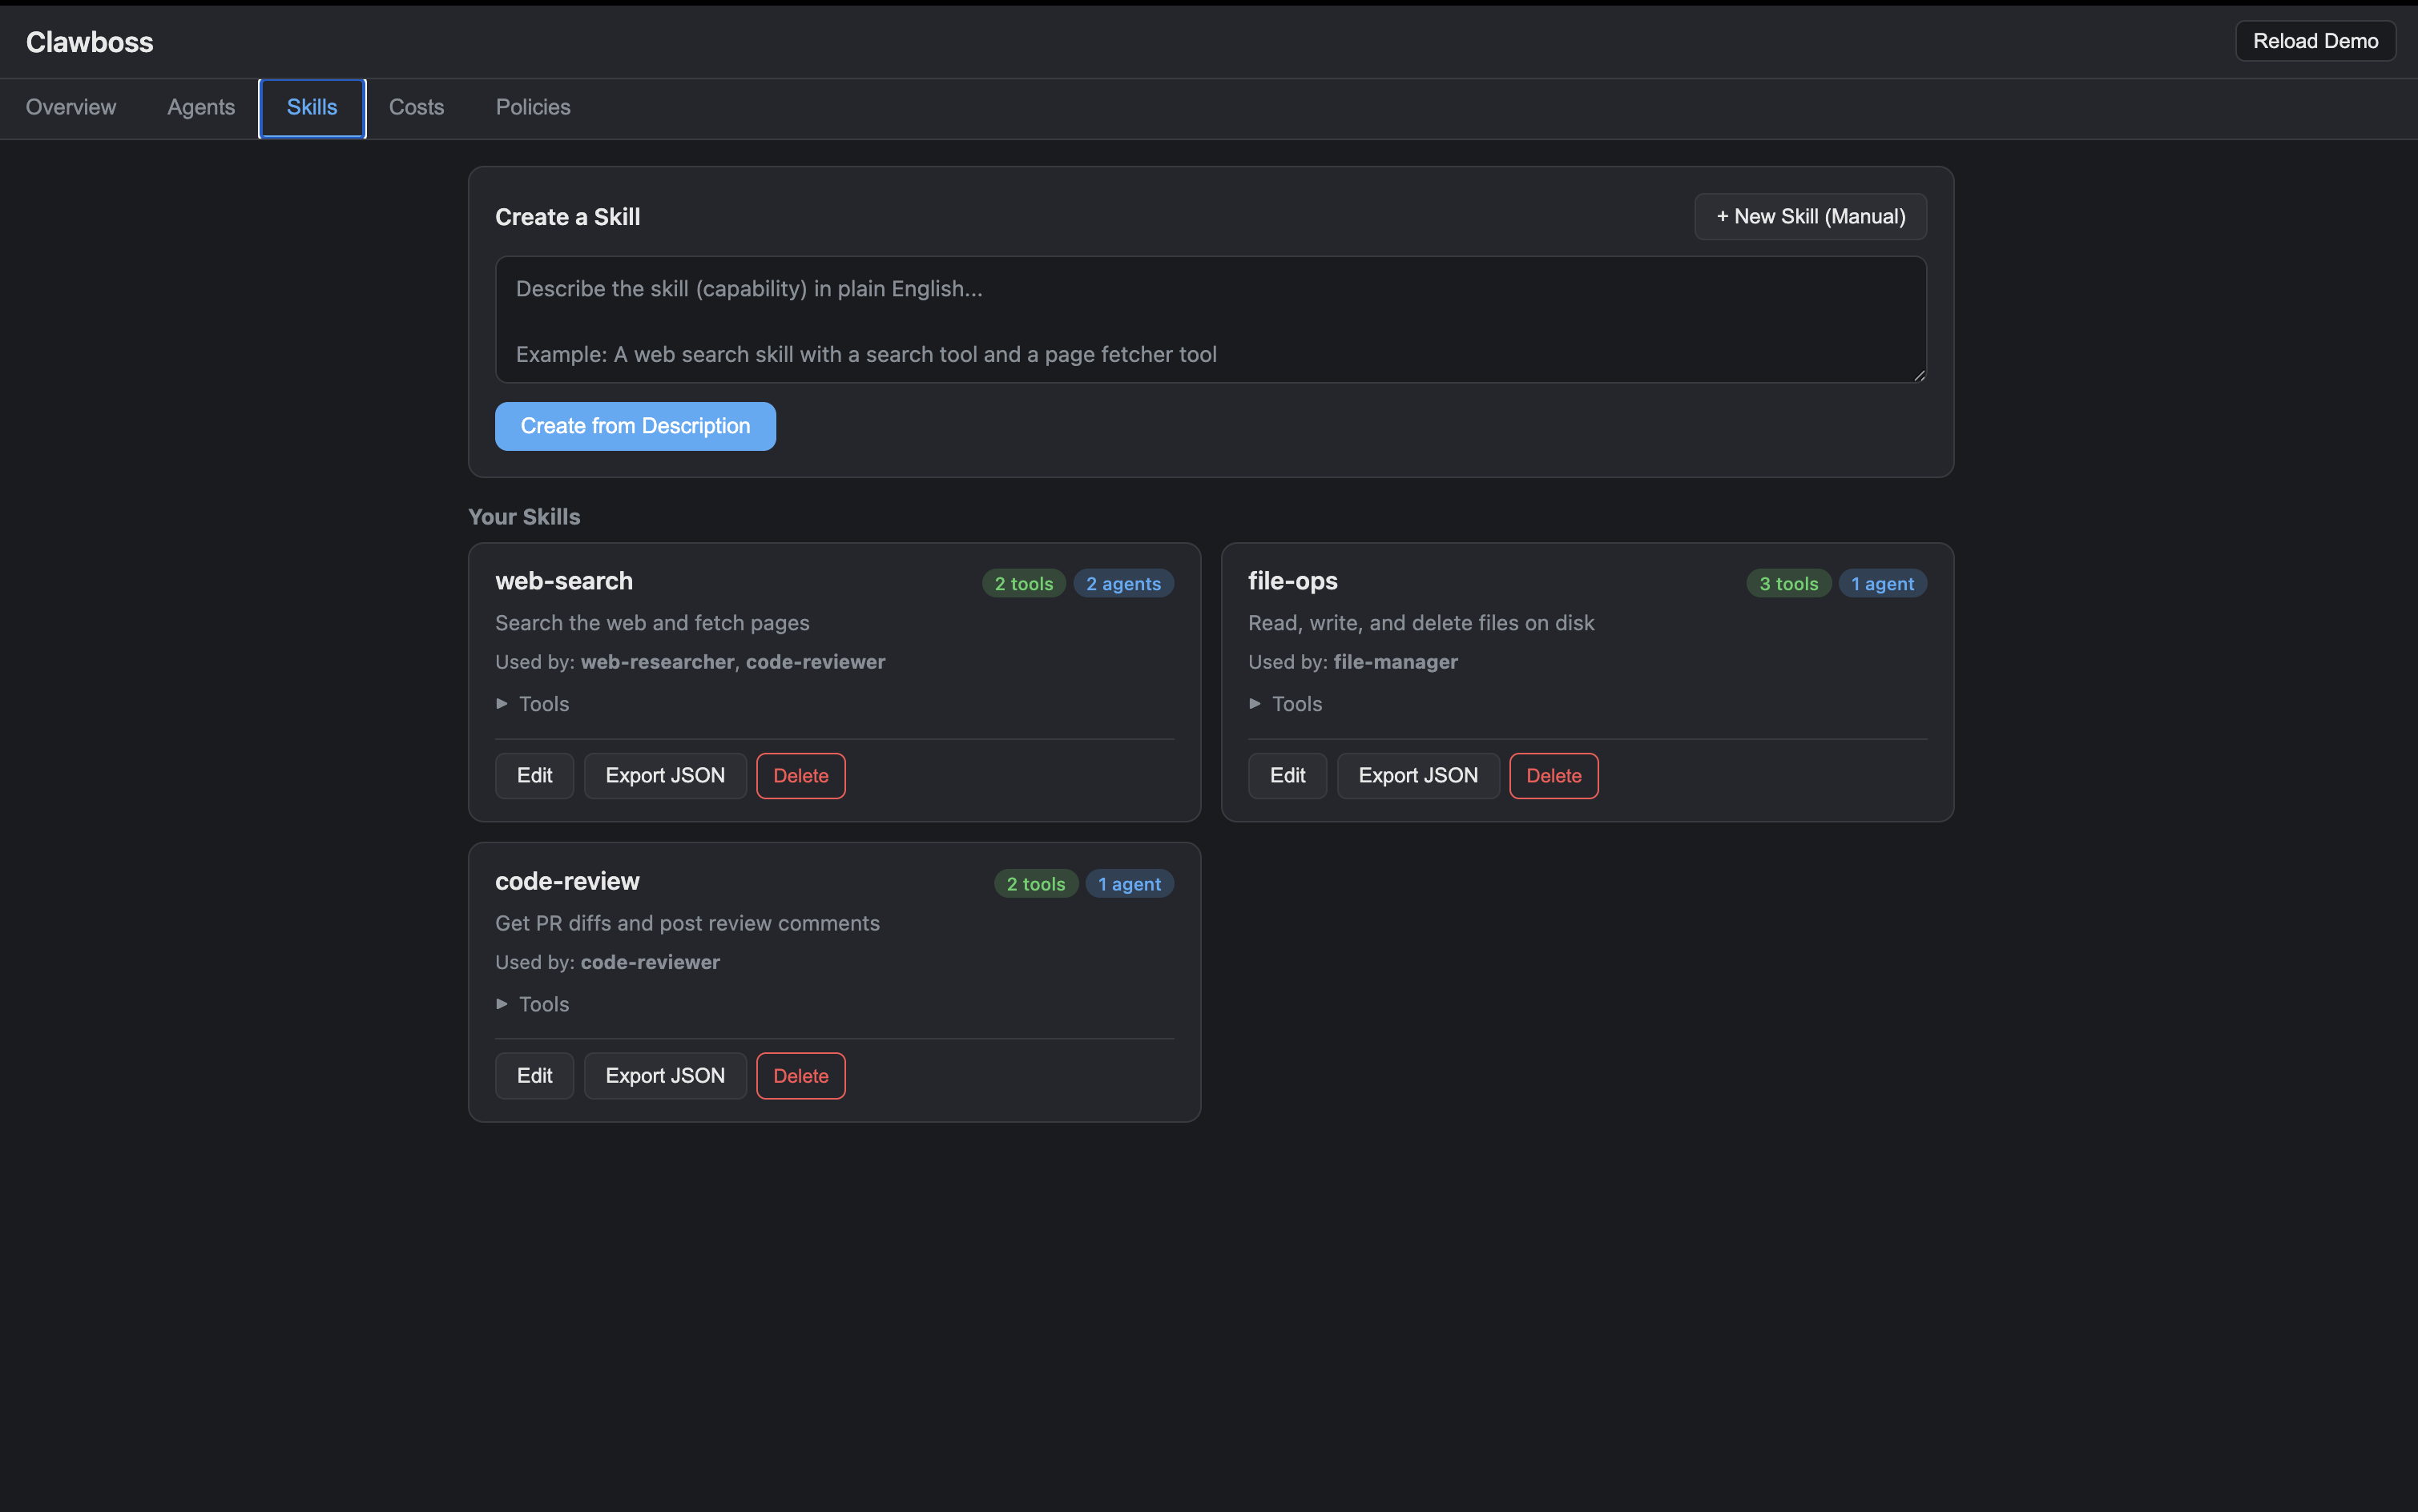Delete the web-search skill
The image size is (2418, 1512).
point(800,776)
